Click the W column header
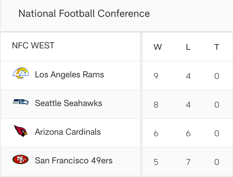Image resolution: width=233 pixels, height=177 pixels. point(157,47)
